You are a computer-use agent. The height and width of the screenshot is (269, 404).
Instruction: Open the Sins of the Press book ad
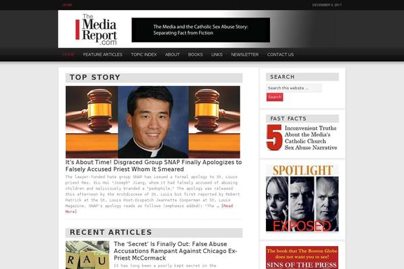(302, 258)
